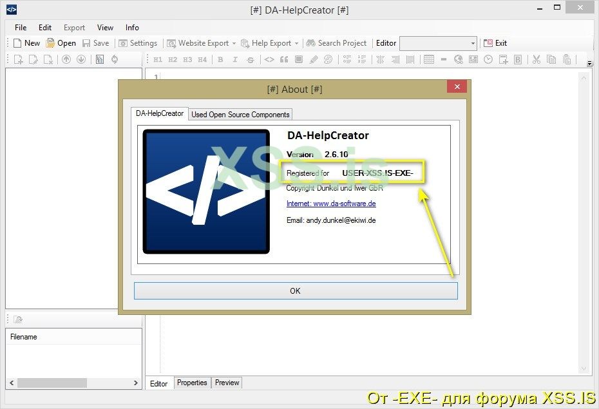Open the View menu
The width and height of the screenshot is (599, 409).
[105, 28]
